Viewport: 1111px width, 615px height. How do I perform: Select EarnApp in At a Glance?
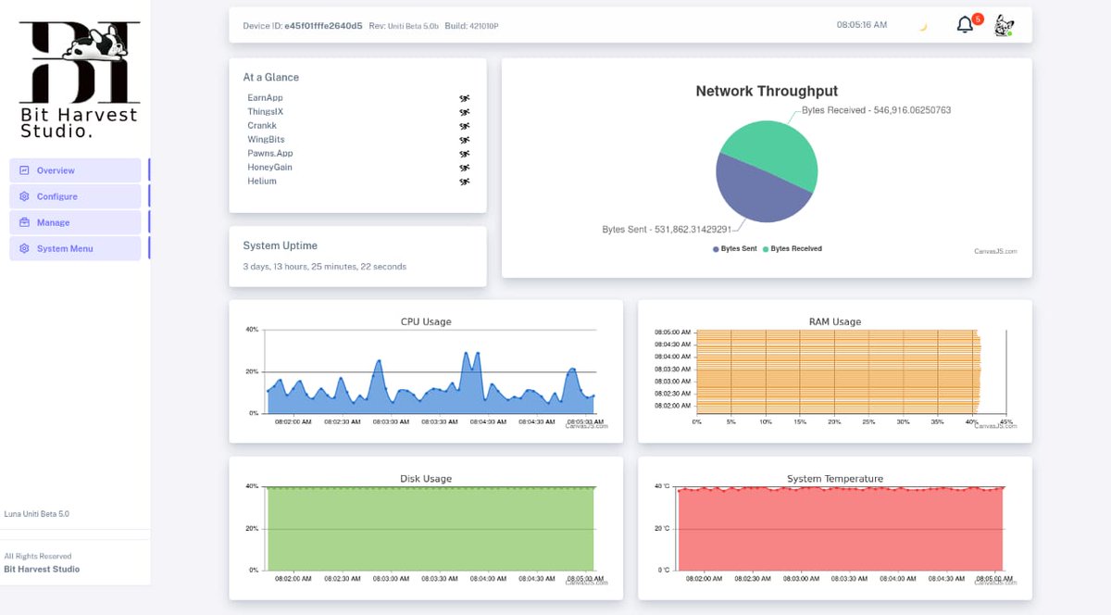coord(265,97)
